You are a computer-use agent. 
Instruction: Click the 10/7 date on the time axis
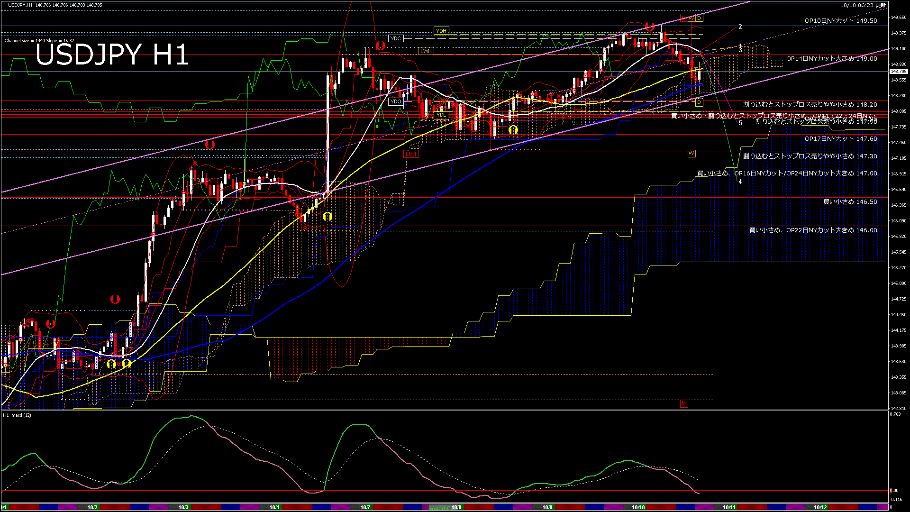click(x=365, y=507)
